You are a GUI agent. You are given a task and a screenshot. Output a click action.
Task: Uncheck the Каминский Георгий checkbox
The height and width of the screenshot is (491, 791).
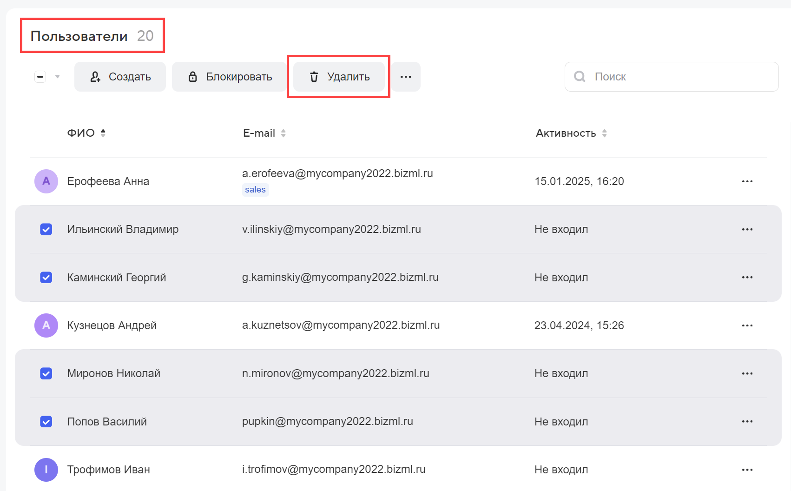(x=46, y=278)
